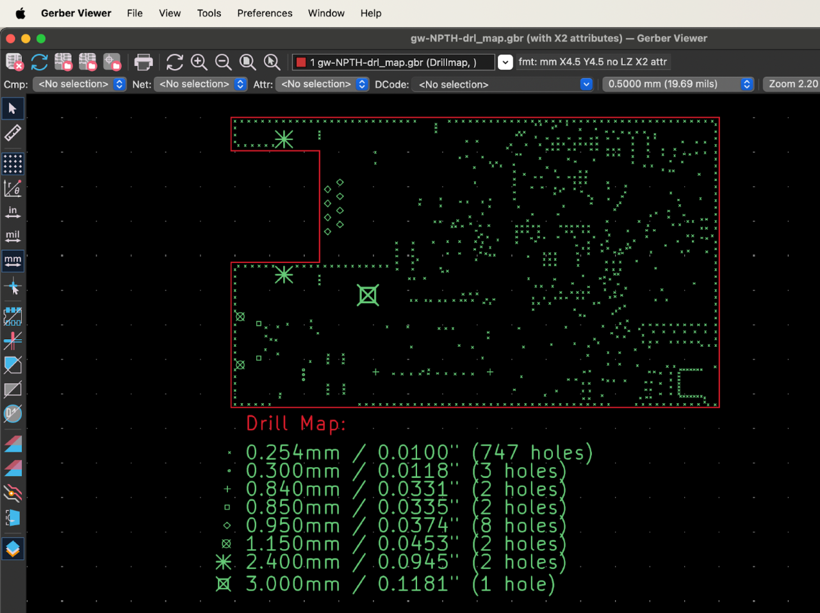
Task: Click the red Drill Map: heading
Action: pyautogui.click(x=296, y=424)
